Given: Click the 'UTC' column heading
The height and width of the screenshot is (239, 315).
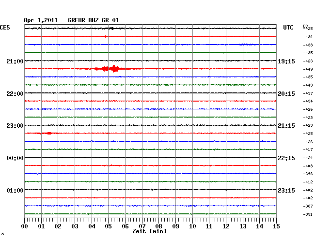Looking at the screenshot, I should [288, 27].
